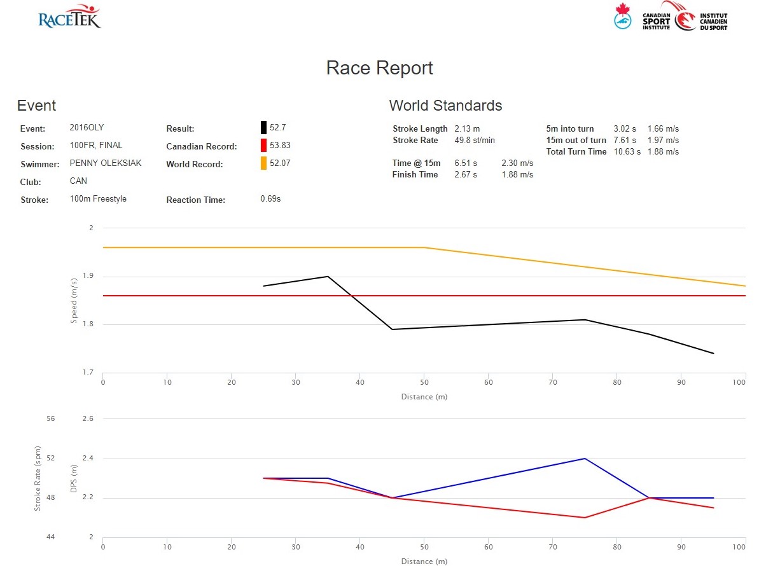Screen dimensions: 766x566
Task: Click the "Stroke Rate (spm)" axis title
Action: tap(38, 478)
